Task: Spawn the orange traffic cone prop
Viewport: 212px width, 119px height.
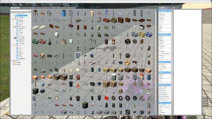Action: point(78,84)
